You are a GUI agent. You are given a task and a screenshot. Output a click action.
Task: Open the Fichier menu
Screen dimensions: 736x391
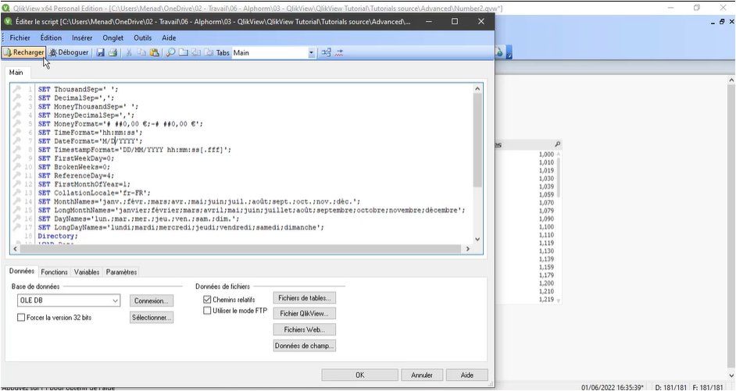pyautogui.click(x=20, y=38)
